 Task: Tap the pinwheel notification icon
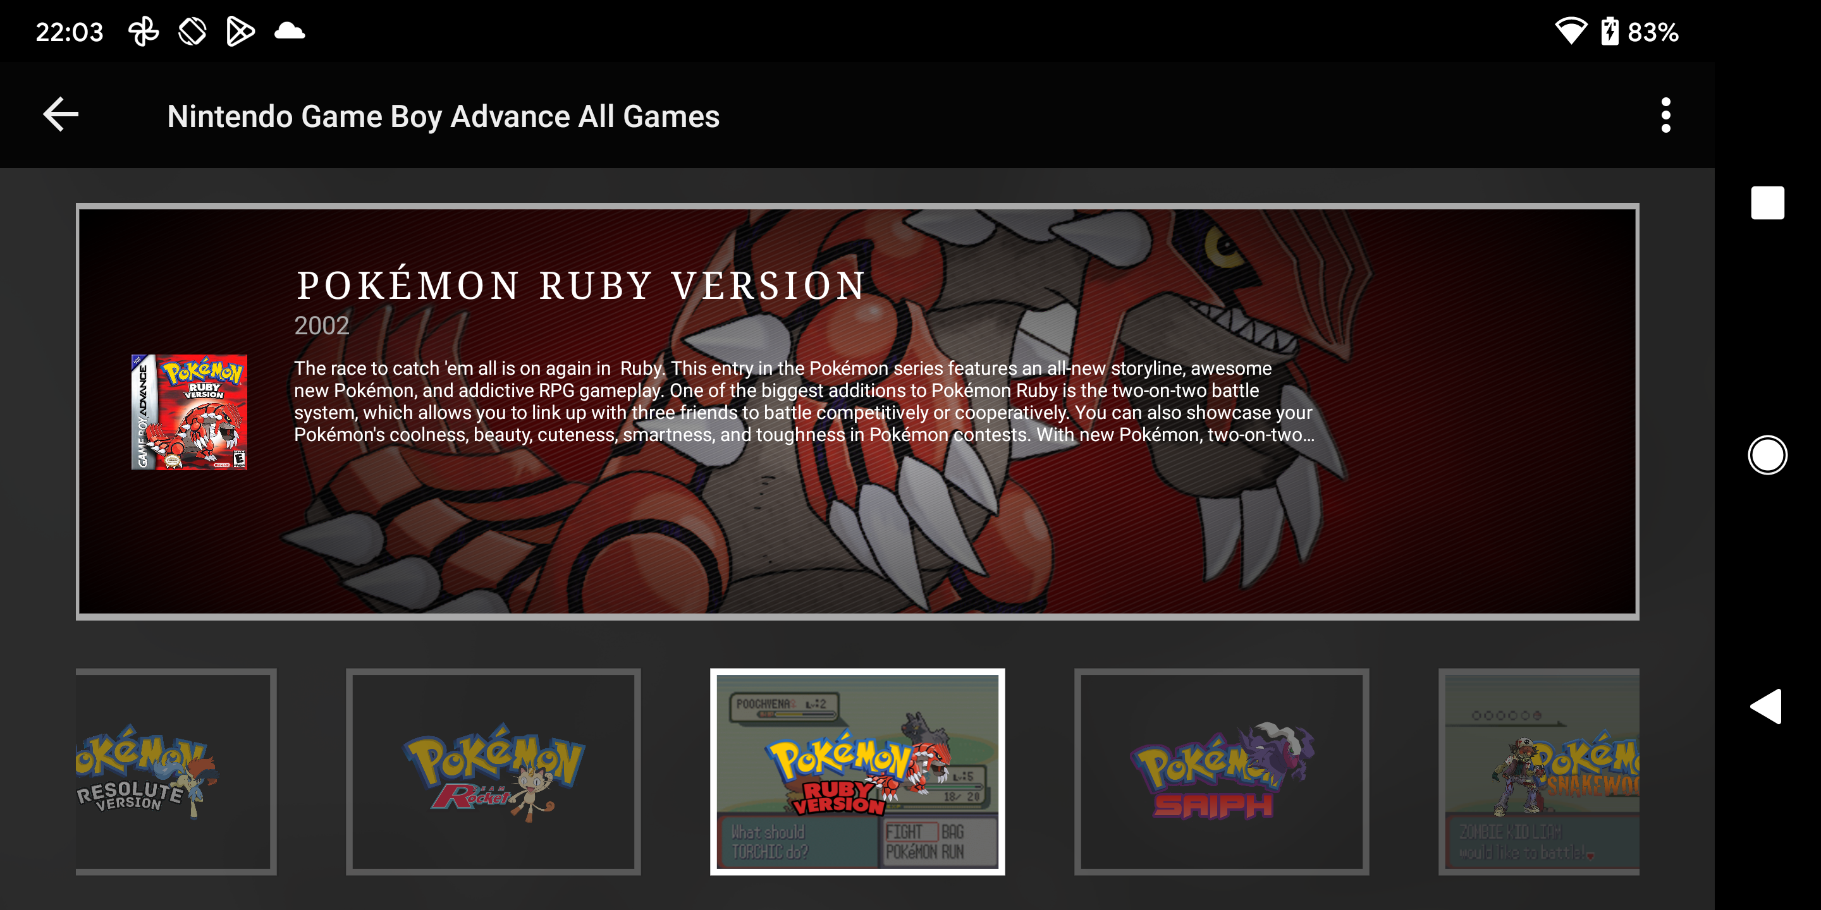tap(144, 31)
